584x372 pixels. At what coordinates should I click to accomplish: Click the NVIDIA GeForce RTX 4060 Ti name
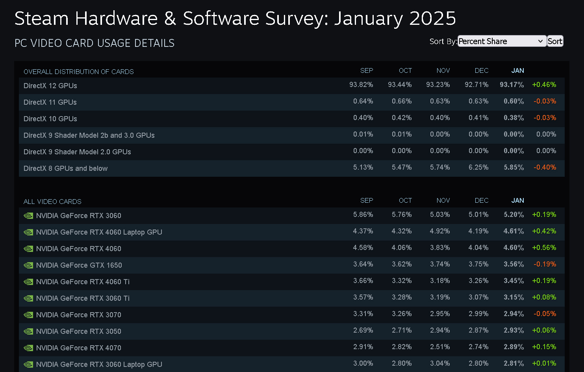(83, 282)
